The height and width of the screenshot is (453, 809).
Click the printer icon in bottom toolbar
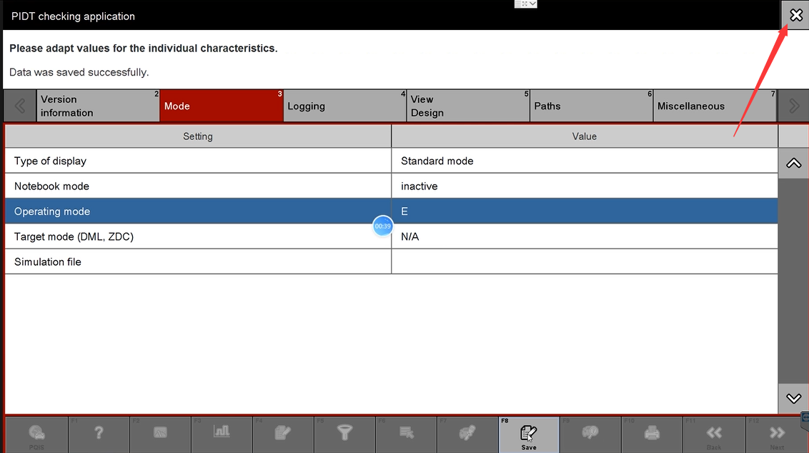(652, 433)
